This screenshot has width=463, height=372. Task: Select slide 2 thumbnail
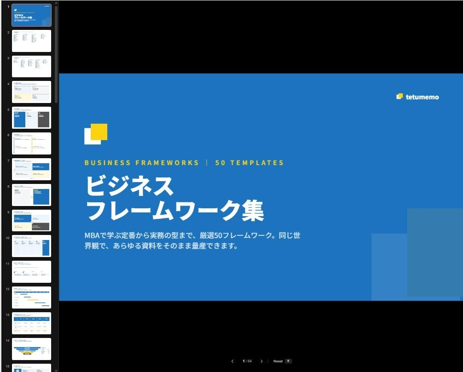32,40
